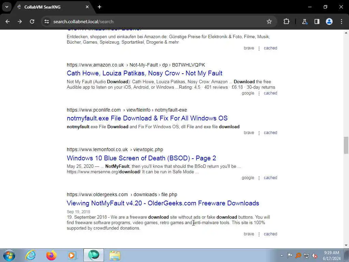
Task: Reload the search results page
Action: coord(32,21)
